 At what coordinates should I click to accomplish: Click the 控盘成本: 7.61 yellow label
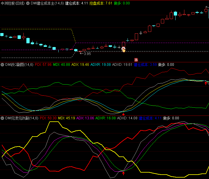coord(101,3)
